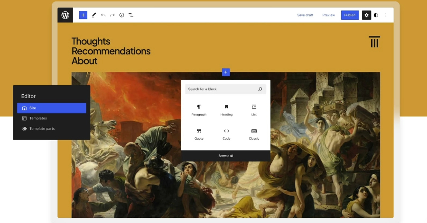Click the WordPress logo icon
This screenshot has height=223, width=427.
coord(65,15)
